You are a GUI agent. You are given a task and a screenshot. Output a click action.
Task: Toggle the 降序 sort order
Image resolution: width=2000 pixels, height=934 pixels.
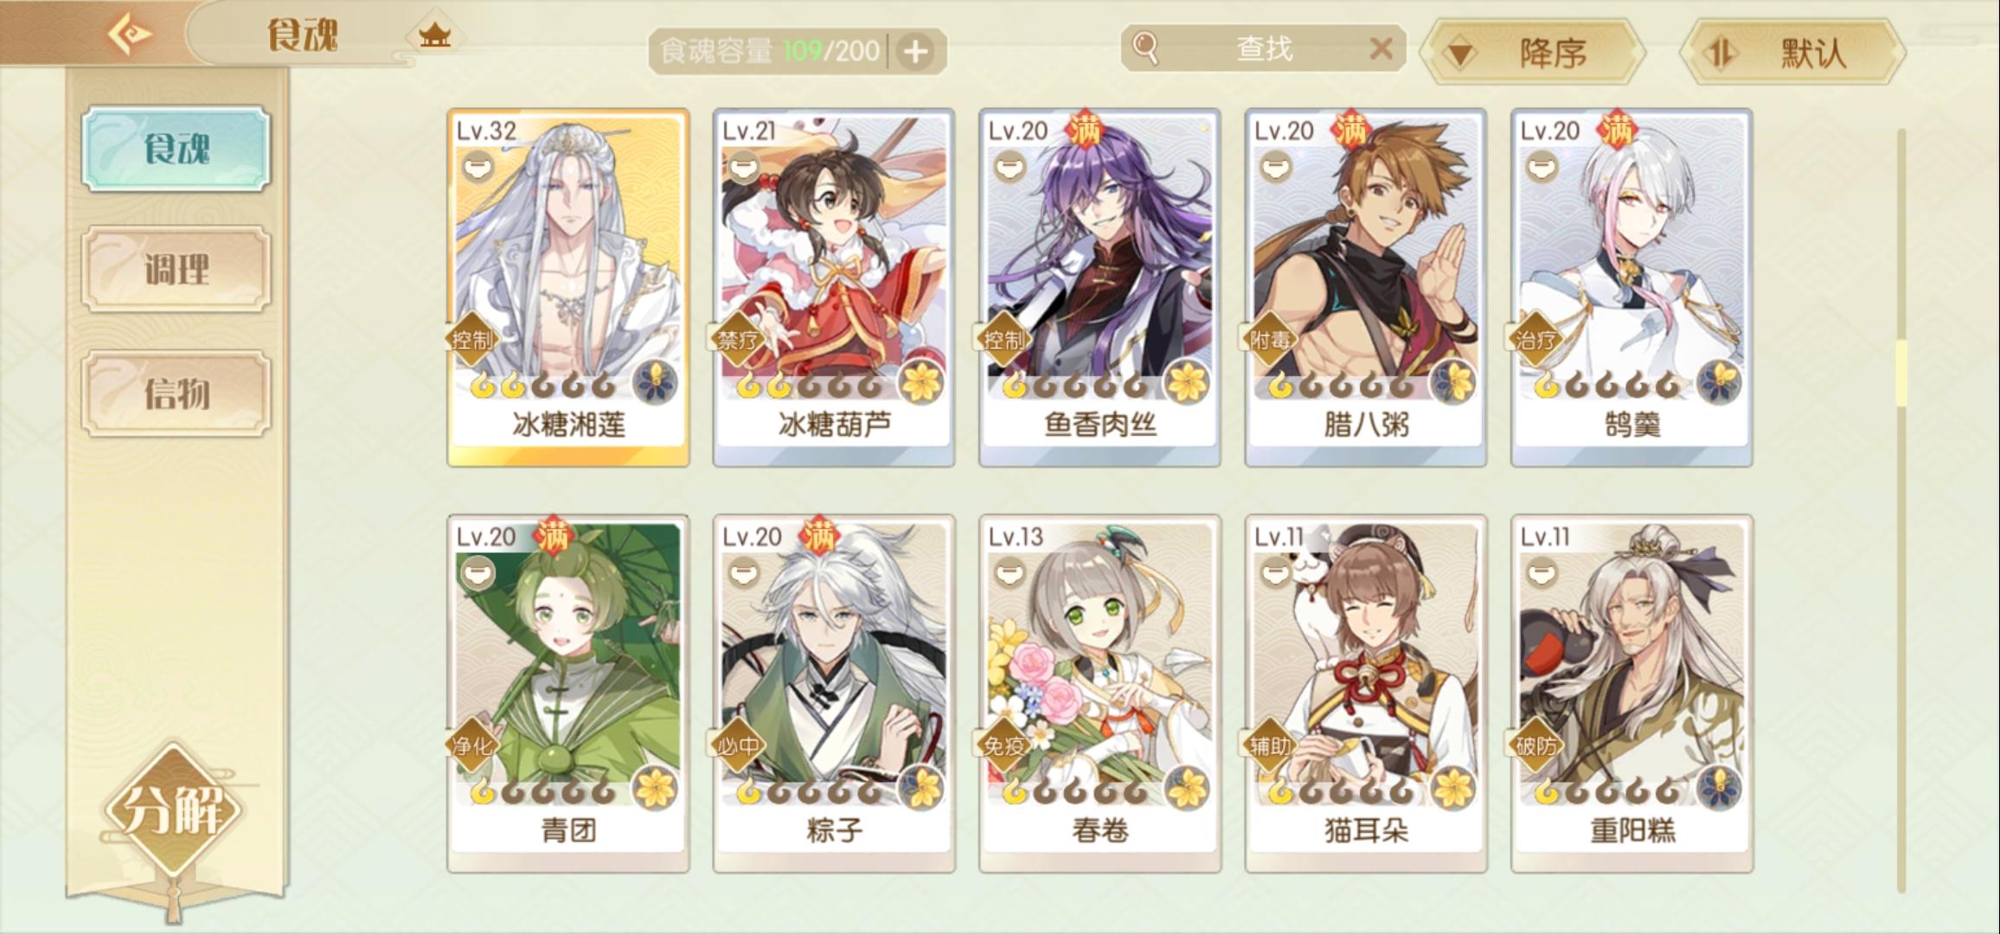pos(1532,53)
